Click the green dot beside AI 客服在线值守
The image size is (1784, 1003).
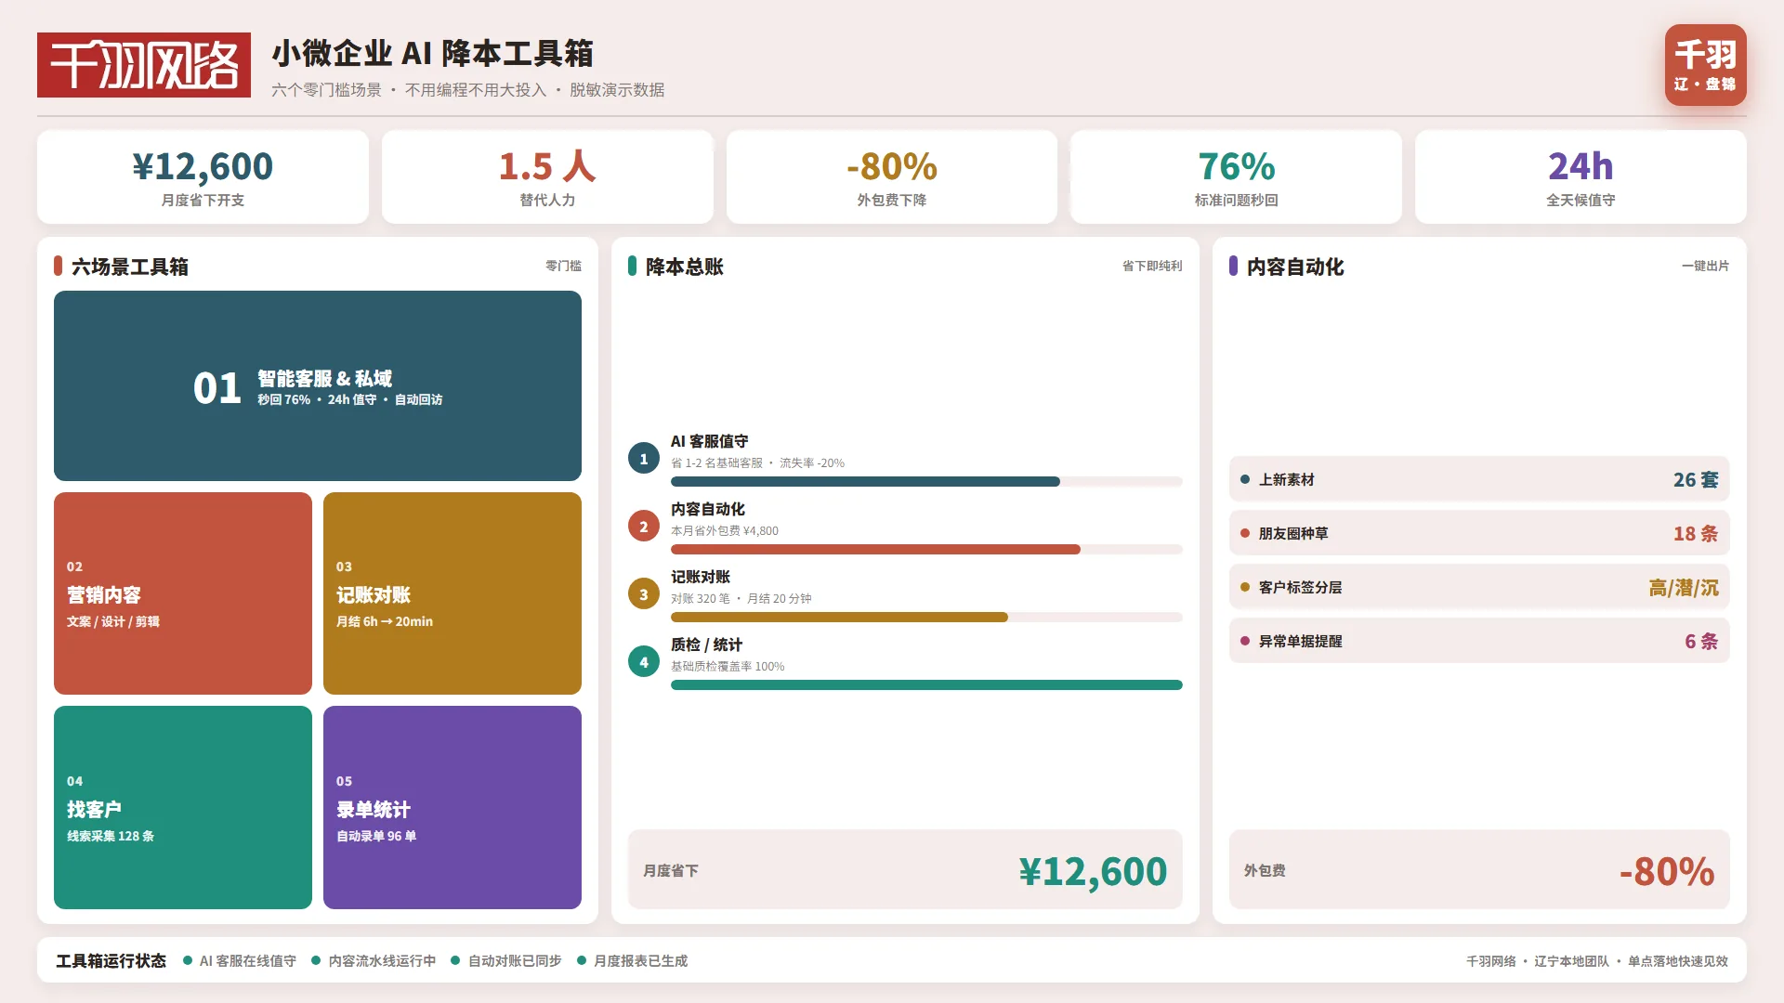(188, 960)
